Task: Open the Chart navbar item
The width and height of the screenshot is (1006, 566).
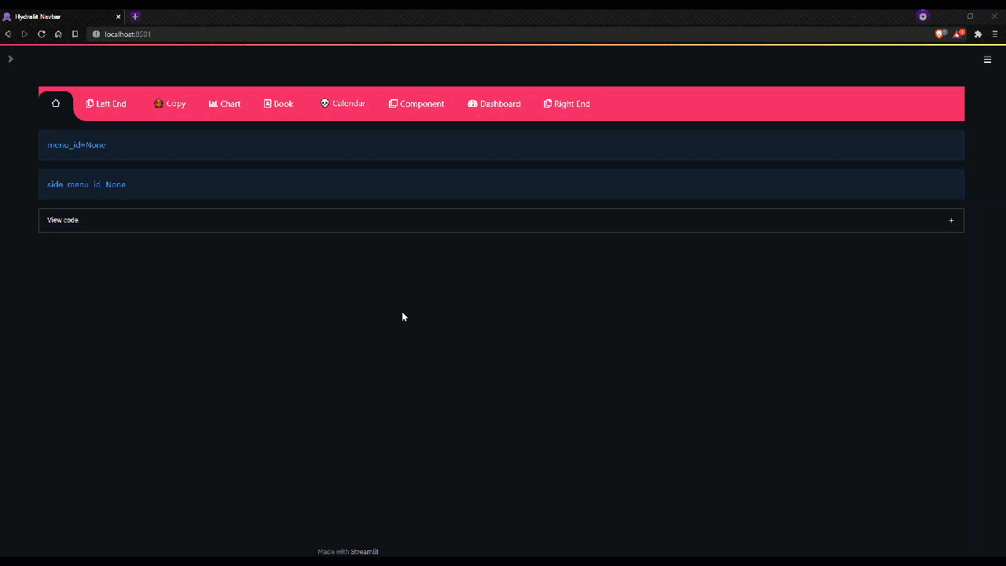Action: [225, 104]
